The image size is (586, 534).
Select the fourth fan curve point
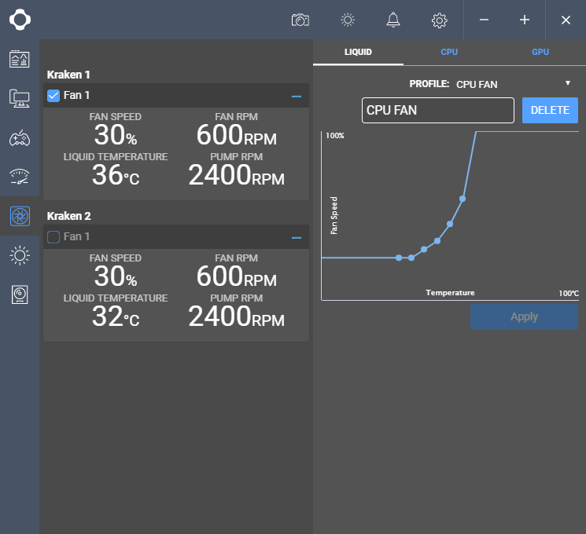437,240
